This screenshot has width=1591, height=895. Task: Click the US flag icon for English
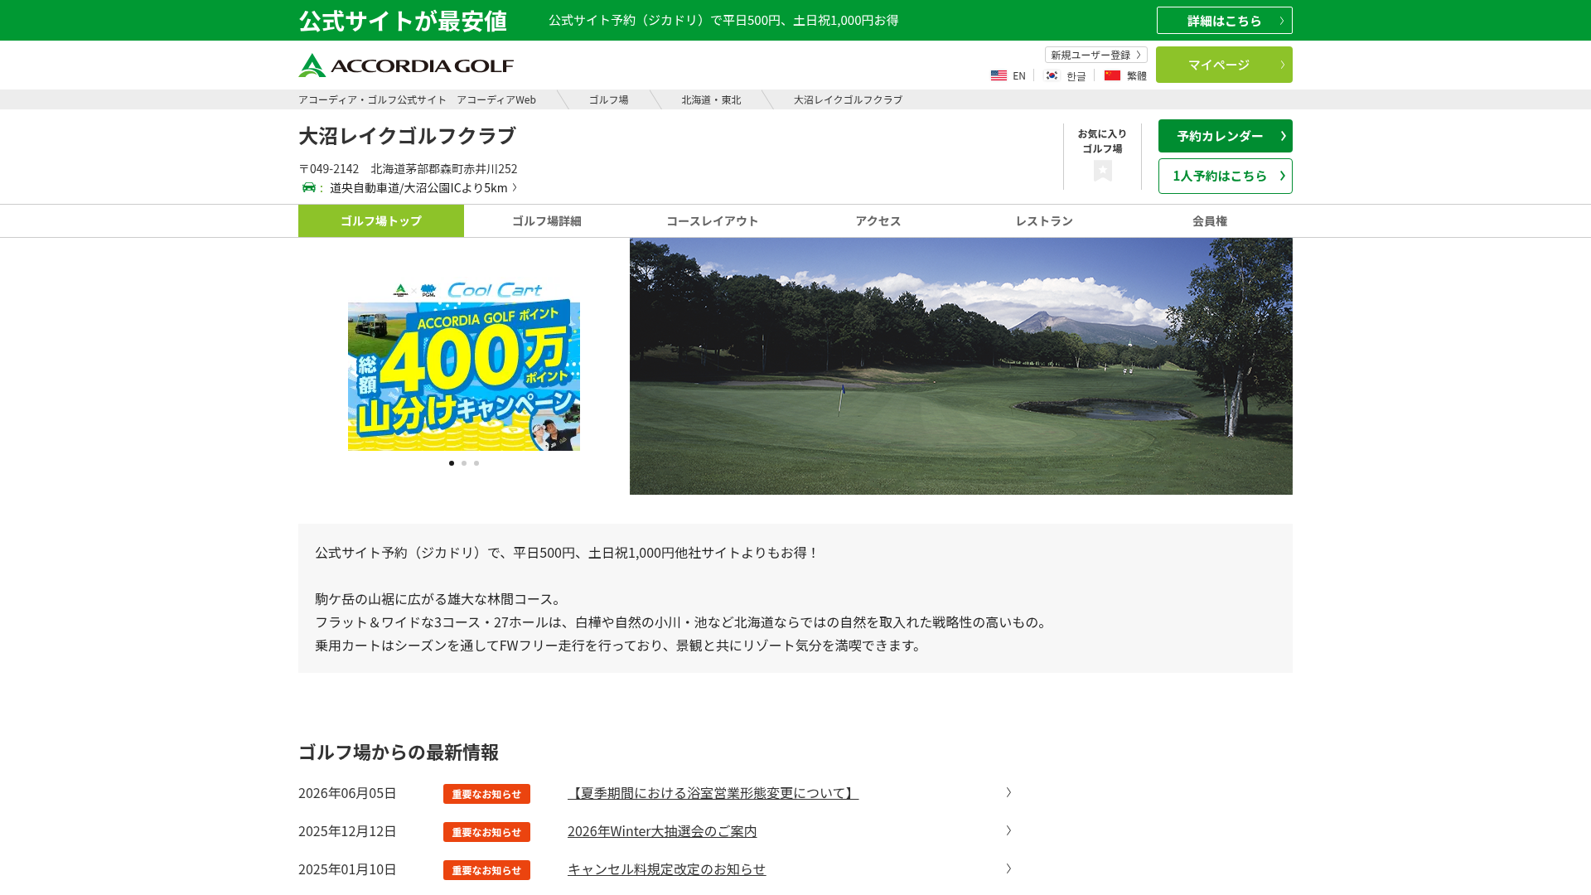click(999, 75)
